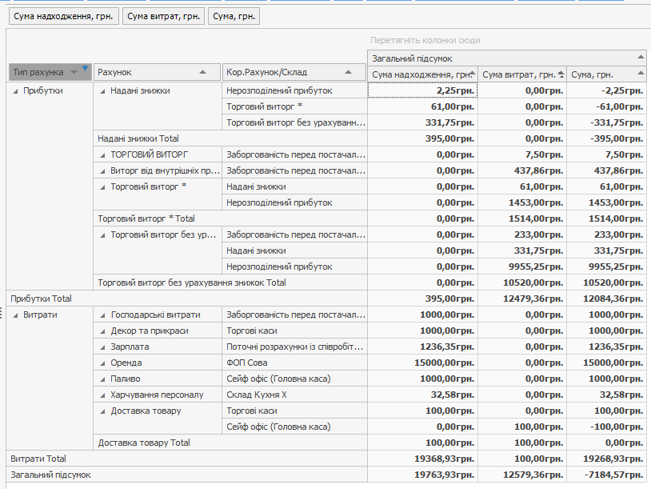Click the Сума, грн. data field button

(234, 16)
